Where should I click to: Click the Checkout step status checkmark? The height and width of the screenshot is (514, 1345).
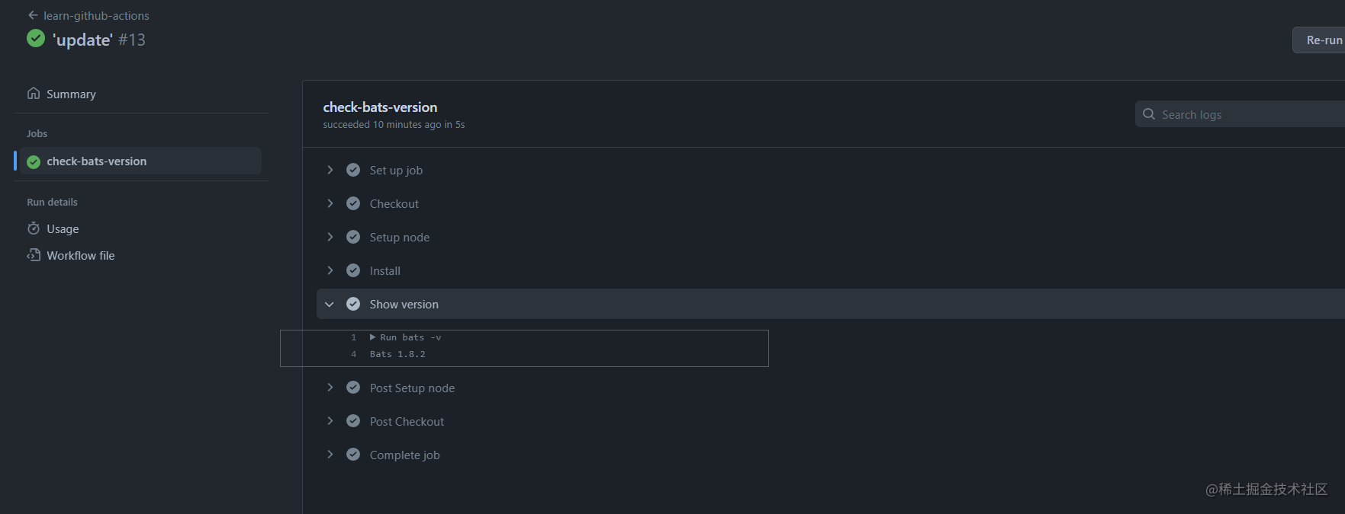coord(353,203)
